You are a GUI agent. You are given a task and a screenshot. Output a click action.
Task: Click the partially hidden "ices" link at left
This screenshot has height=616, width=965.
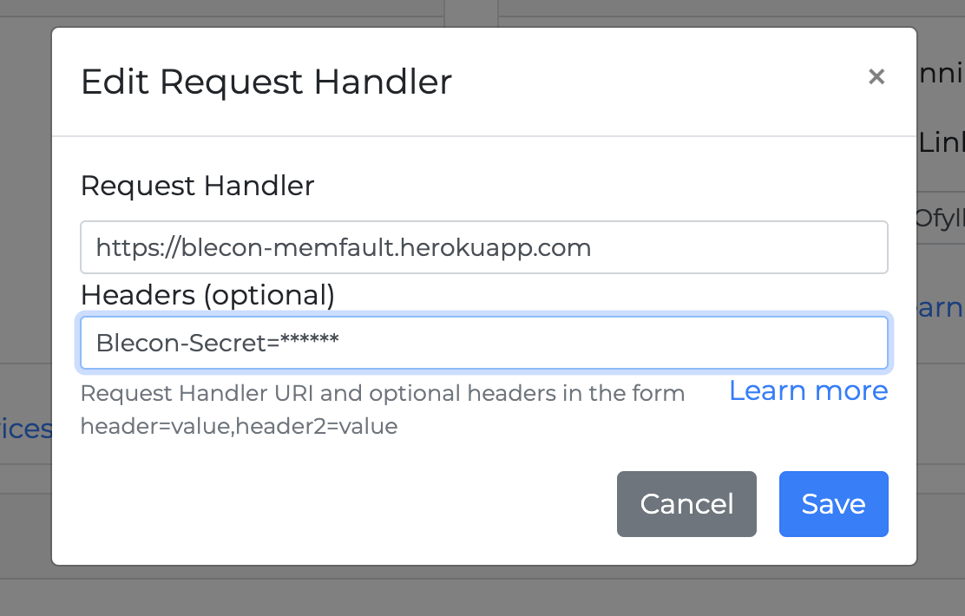[26, 429]
